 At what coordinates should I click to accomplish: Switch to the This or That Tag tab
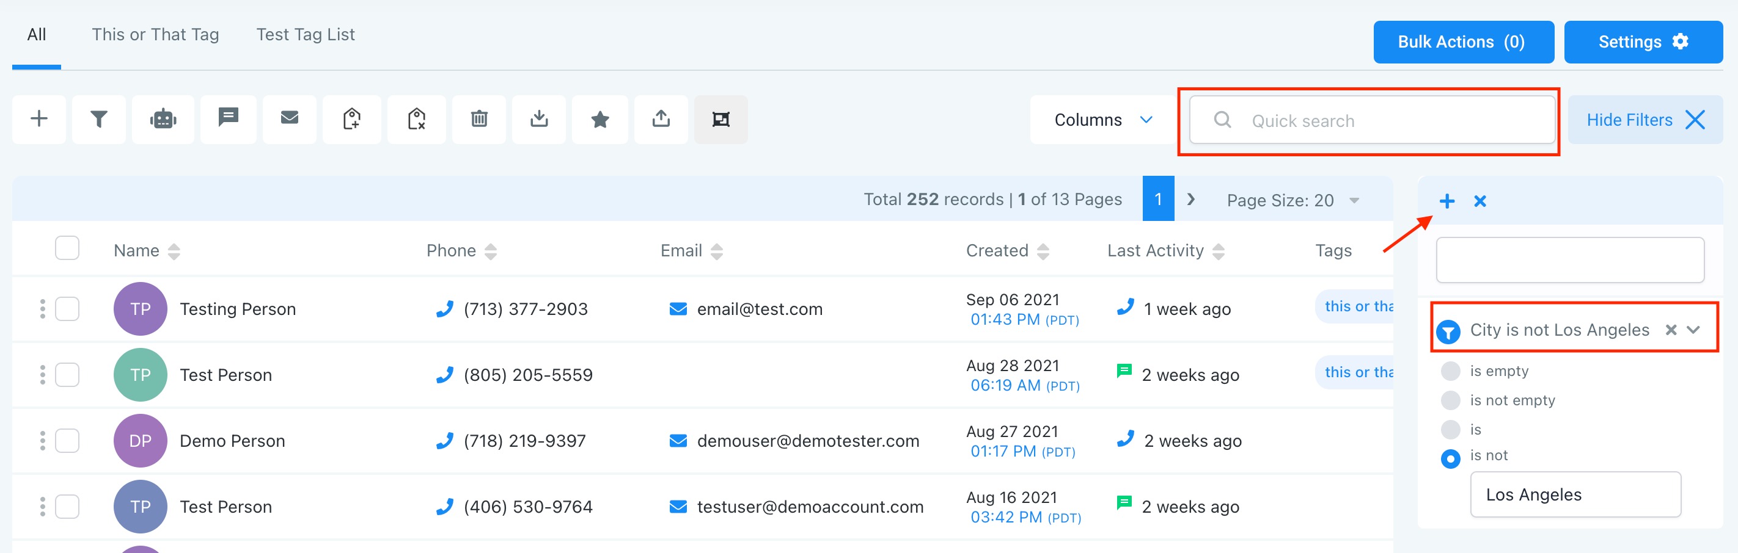[x=156, y=35]
